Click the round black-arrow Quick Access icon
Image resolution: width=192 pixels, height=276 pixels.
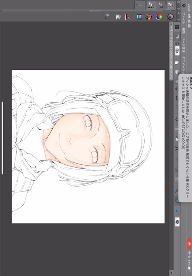click(x=170, y=17)
